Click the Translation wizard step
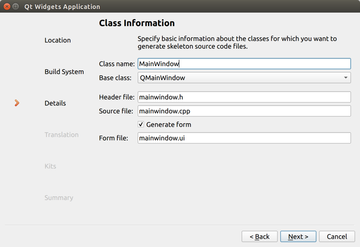Screen dimensions: 360x247 (x=62, y=135)
